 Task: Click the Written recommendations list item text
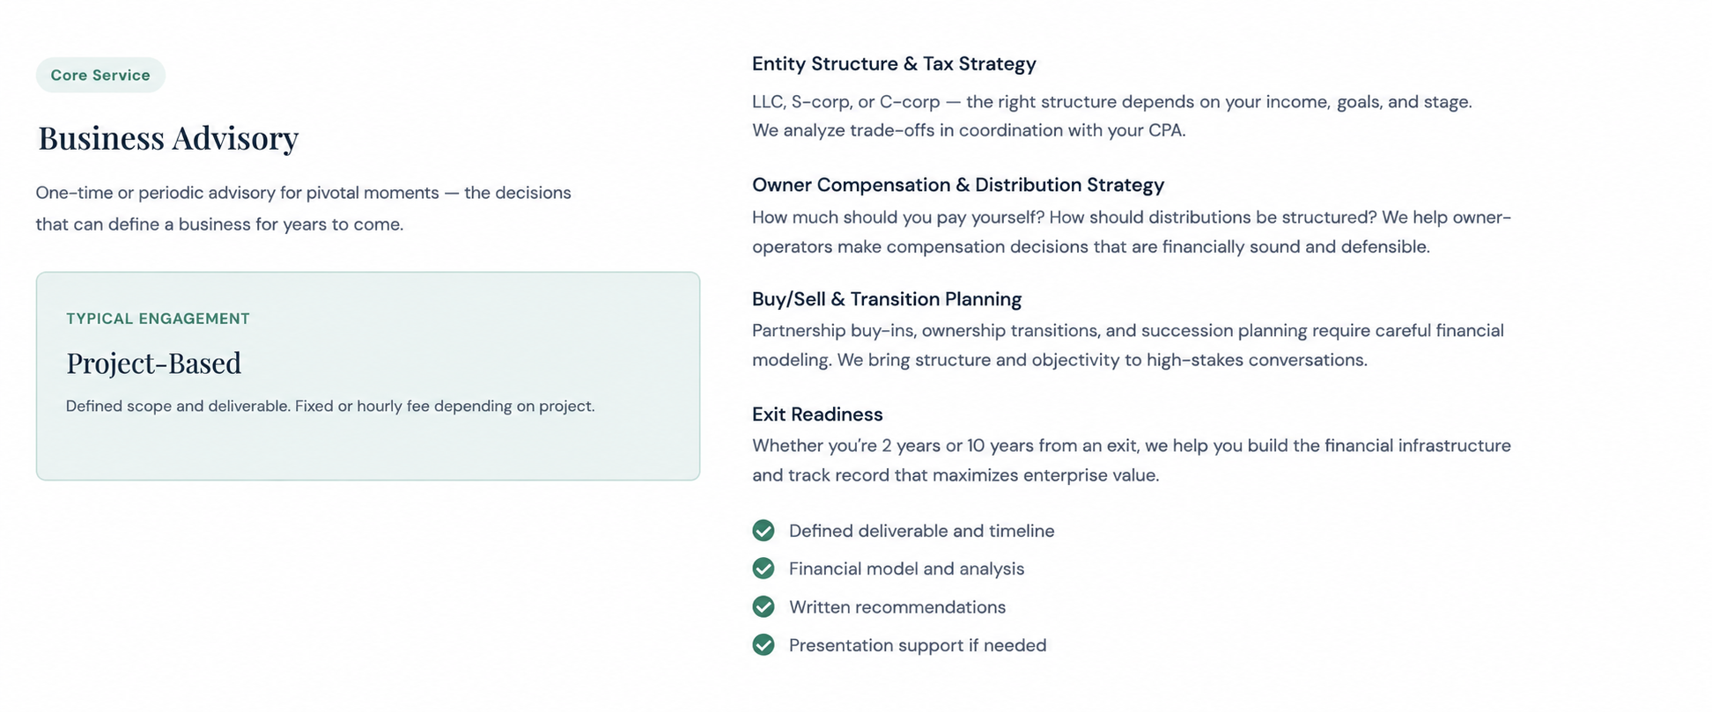pos(897,607)
